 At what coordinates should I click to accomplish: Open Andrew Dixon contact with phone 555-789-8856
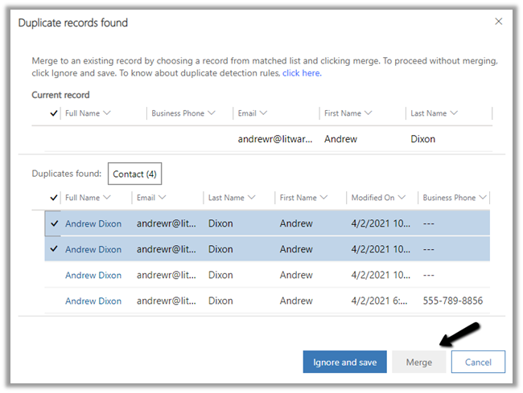pos(93,301)
